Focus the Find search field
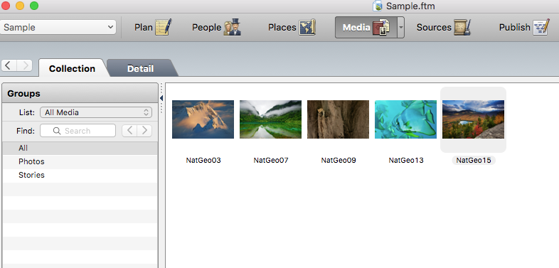The image size is (559, 268). coord(78,131)
